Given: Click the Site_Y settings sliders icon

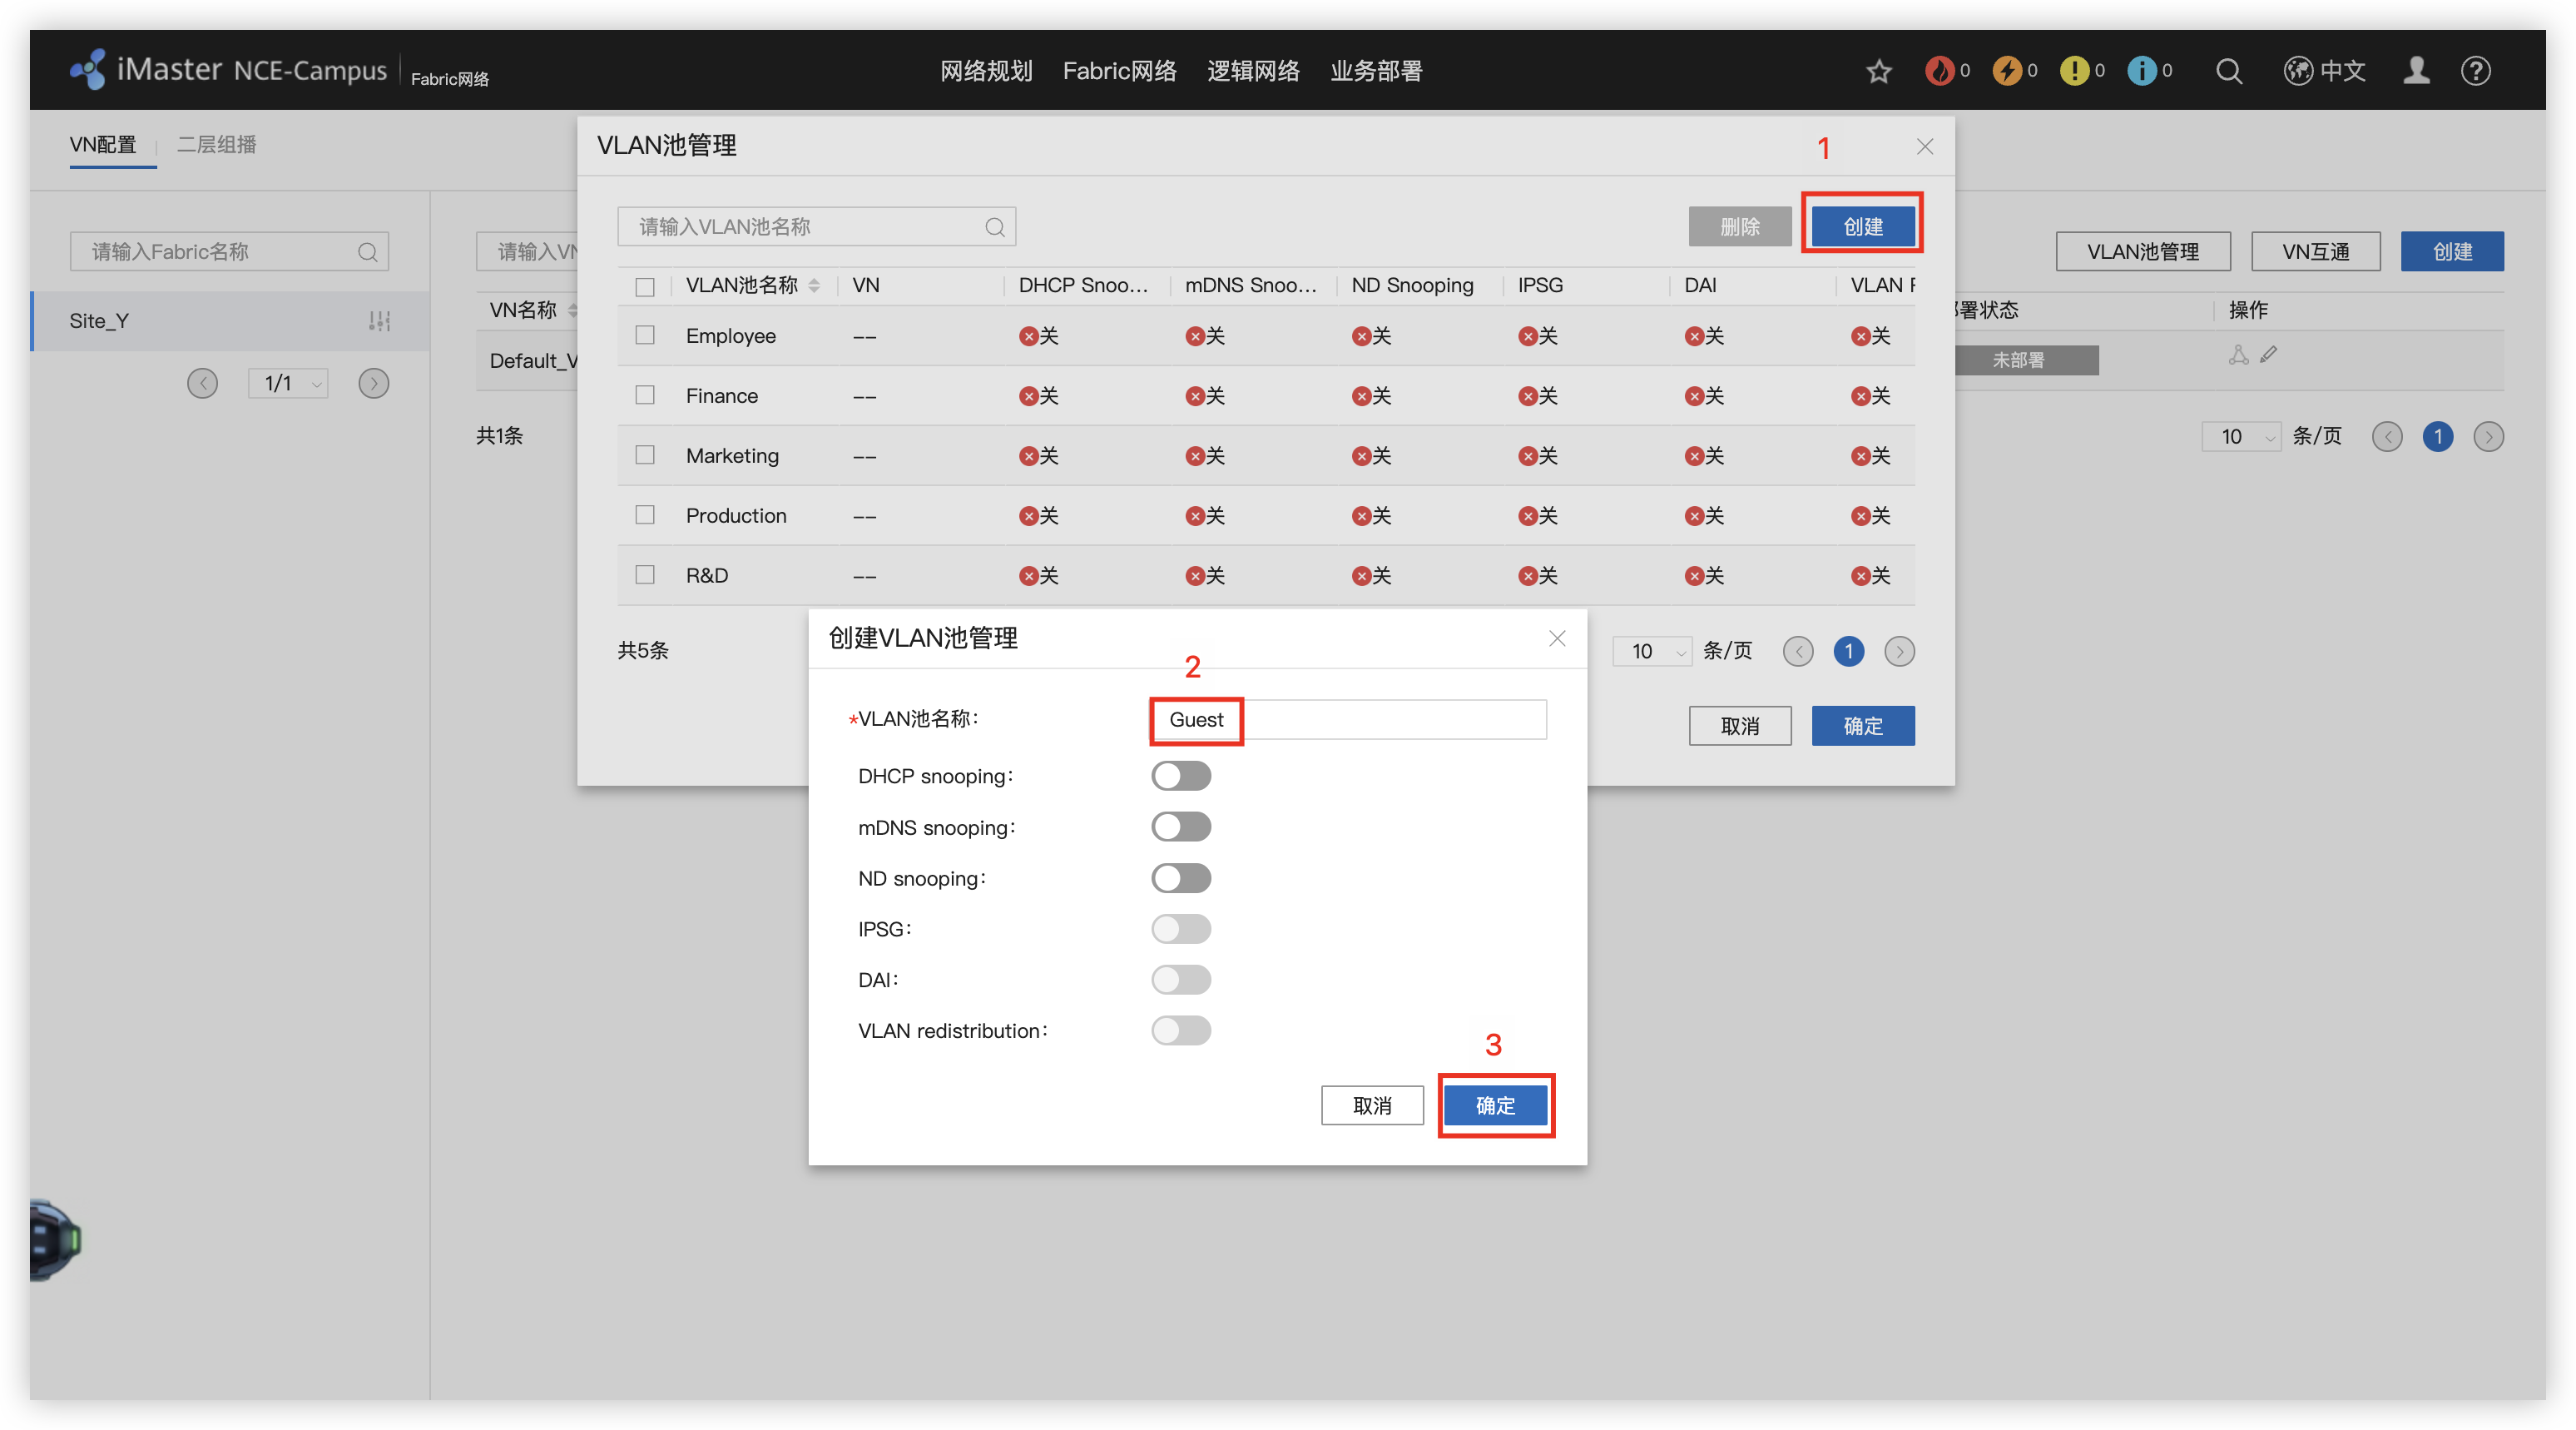Looking at the screenshot, I should coord(379,321).
